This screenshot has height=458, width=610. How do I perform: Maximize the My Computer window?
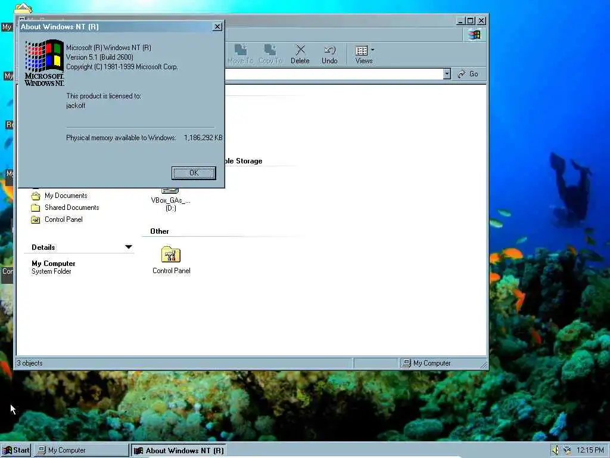tap(471, 21)
